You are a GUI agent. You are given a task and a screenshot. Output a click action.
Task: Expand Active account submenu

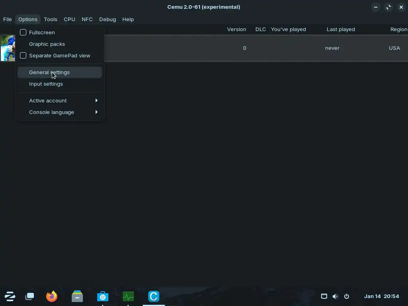(x=60, y=100)
